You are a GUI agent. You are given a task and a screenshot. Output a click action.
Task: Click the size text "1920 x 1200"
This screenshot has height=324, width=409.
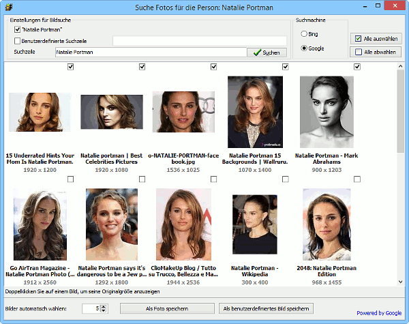point(40,170)
